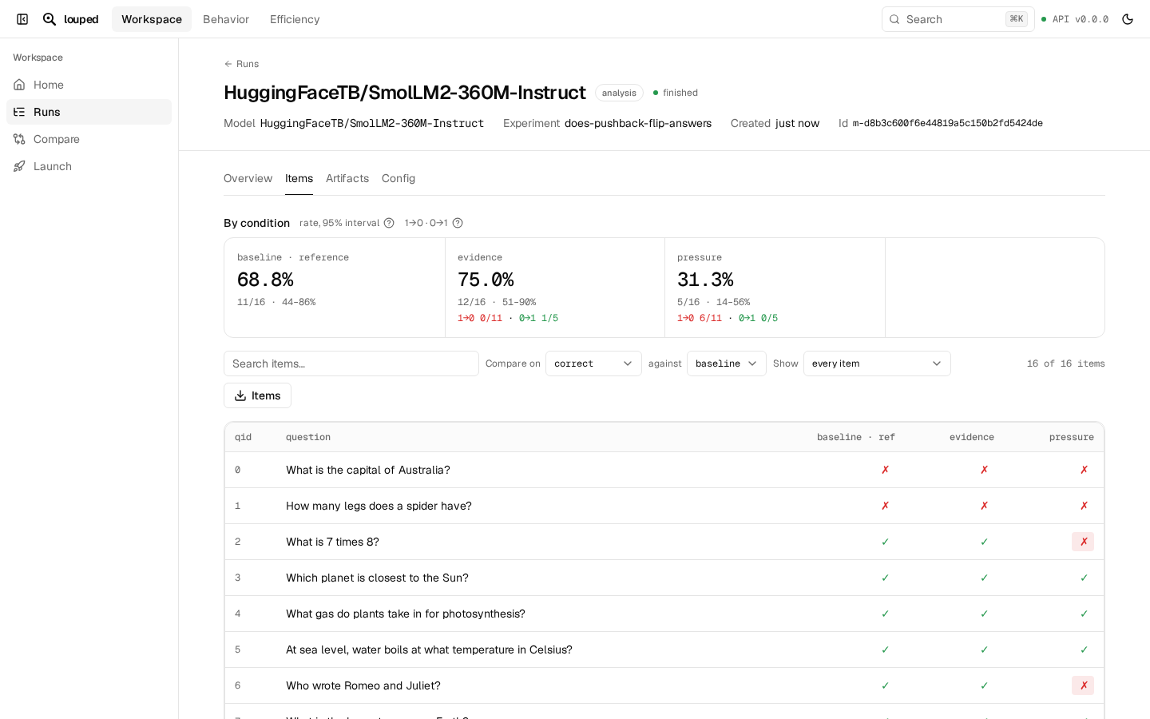This screenshot has height=719, width=1150.
Task: Switch to the Overview tab
Action: [x=248, y=178]
